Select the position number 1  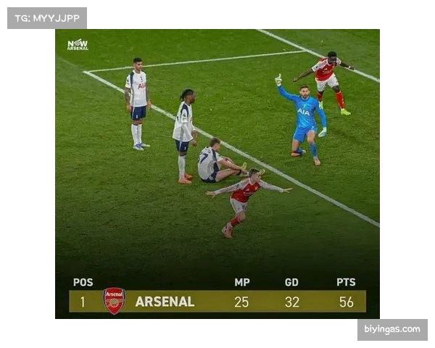tap(83, 302)
